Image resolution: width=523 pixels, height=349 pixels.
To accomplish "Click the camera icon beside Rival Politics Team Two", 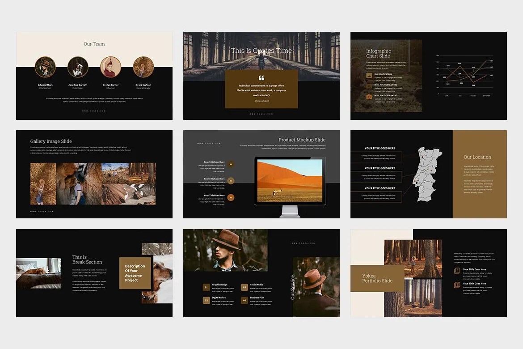I will click(369, 97).
